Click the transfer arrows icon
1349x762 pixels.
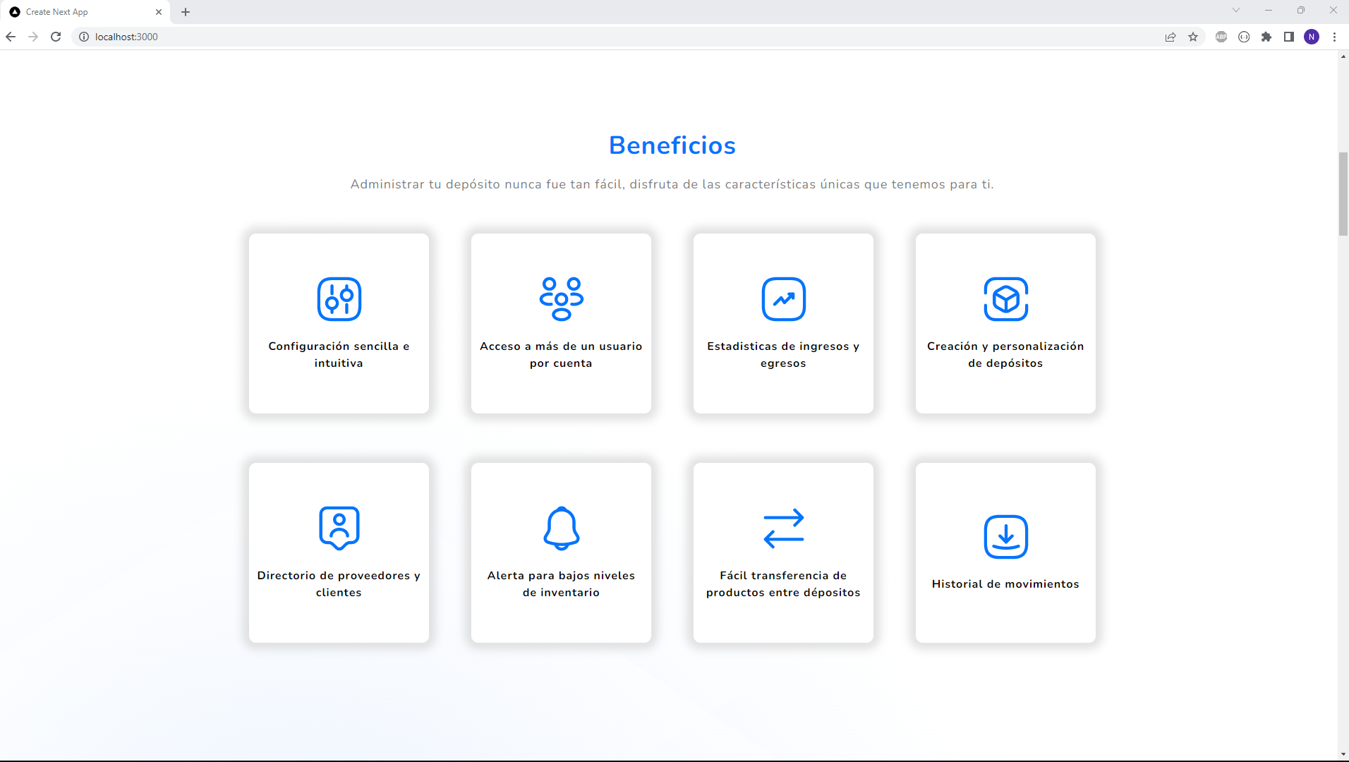click(x=783, y=528)
